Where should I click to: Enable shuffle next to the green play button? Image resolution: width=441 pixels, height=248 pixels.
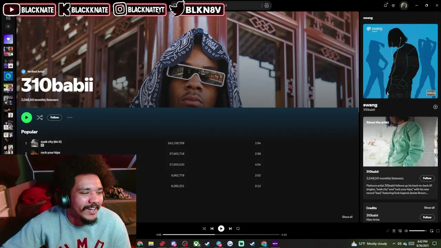(x=40, y=117)
